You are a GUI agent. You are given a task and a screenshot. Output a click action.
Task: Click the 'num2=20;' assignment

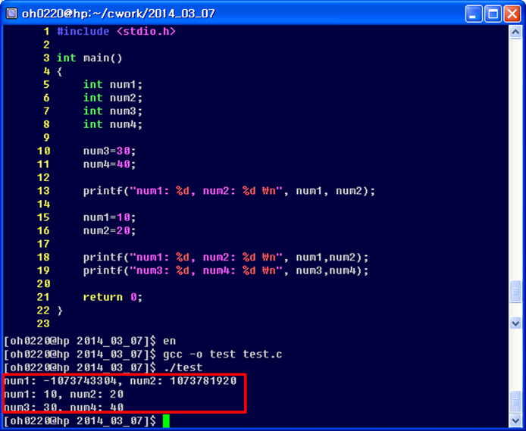click(109, 230)
